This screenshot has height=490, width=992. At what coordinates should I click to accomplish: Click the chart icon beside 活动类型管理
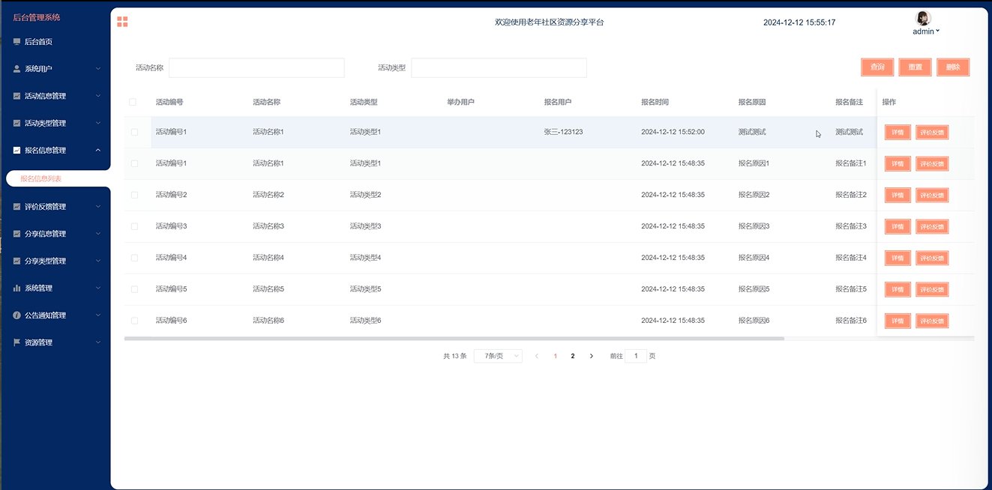point(16,123)
